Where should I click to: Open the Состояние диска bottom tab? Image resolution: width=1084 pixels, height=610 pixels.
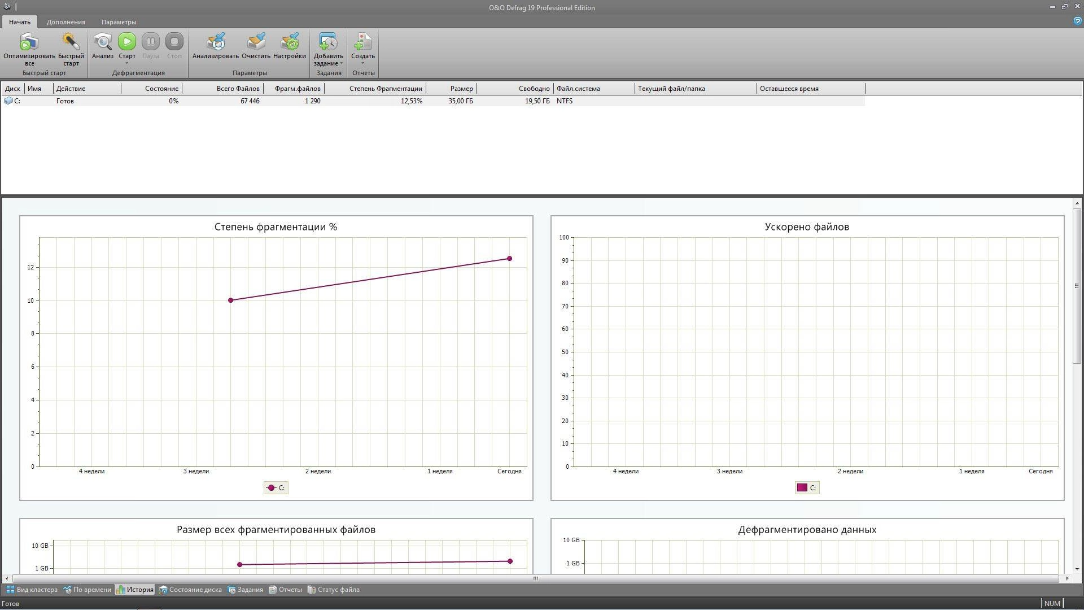click(x=190, y=590)
